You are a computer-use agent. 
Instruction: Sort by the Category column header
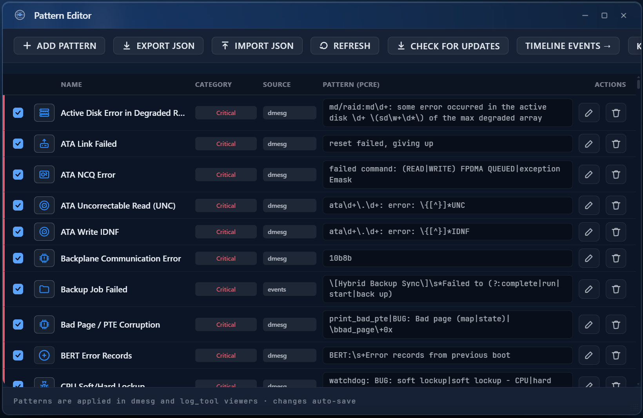coord(213,85)
